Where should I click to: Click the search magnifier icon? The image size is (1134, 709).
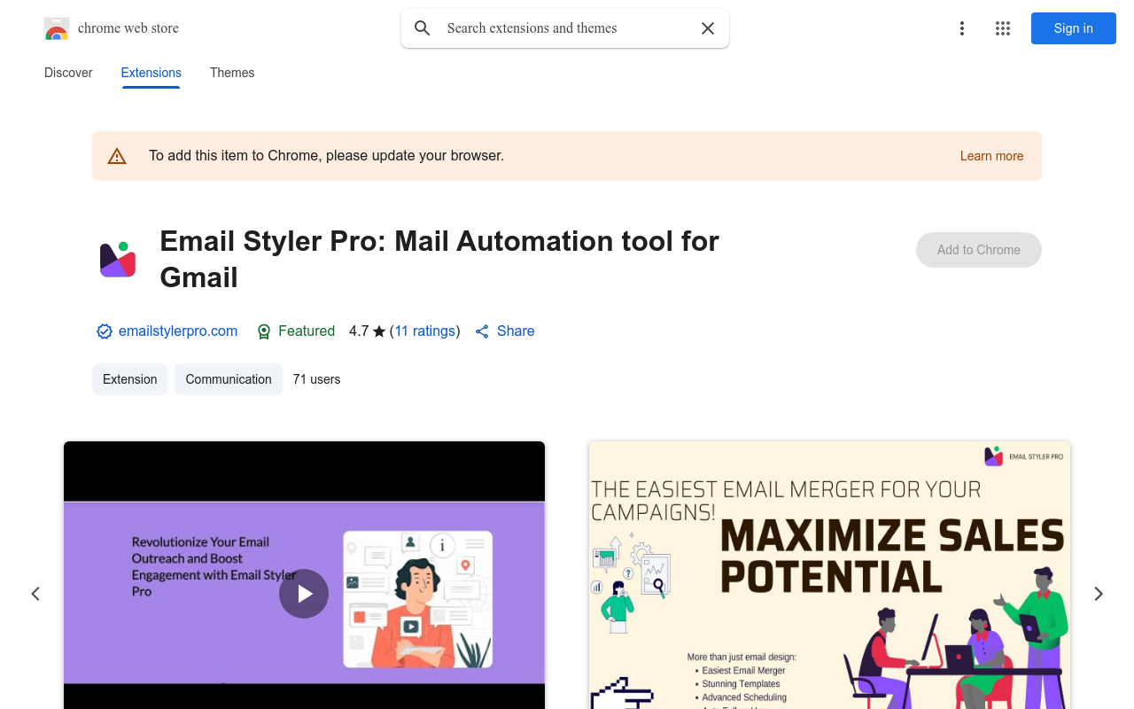click(423, 28)
